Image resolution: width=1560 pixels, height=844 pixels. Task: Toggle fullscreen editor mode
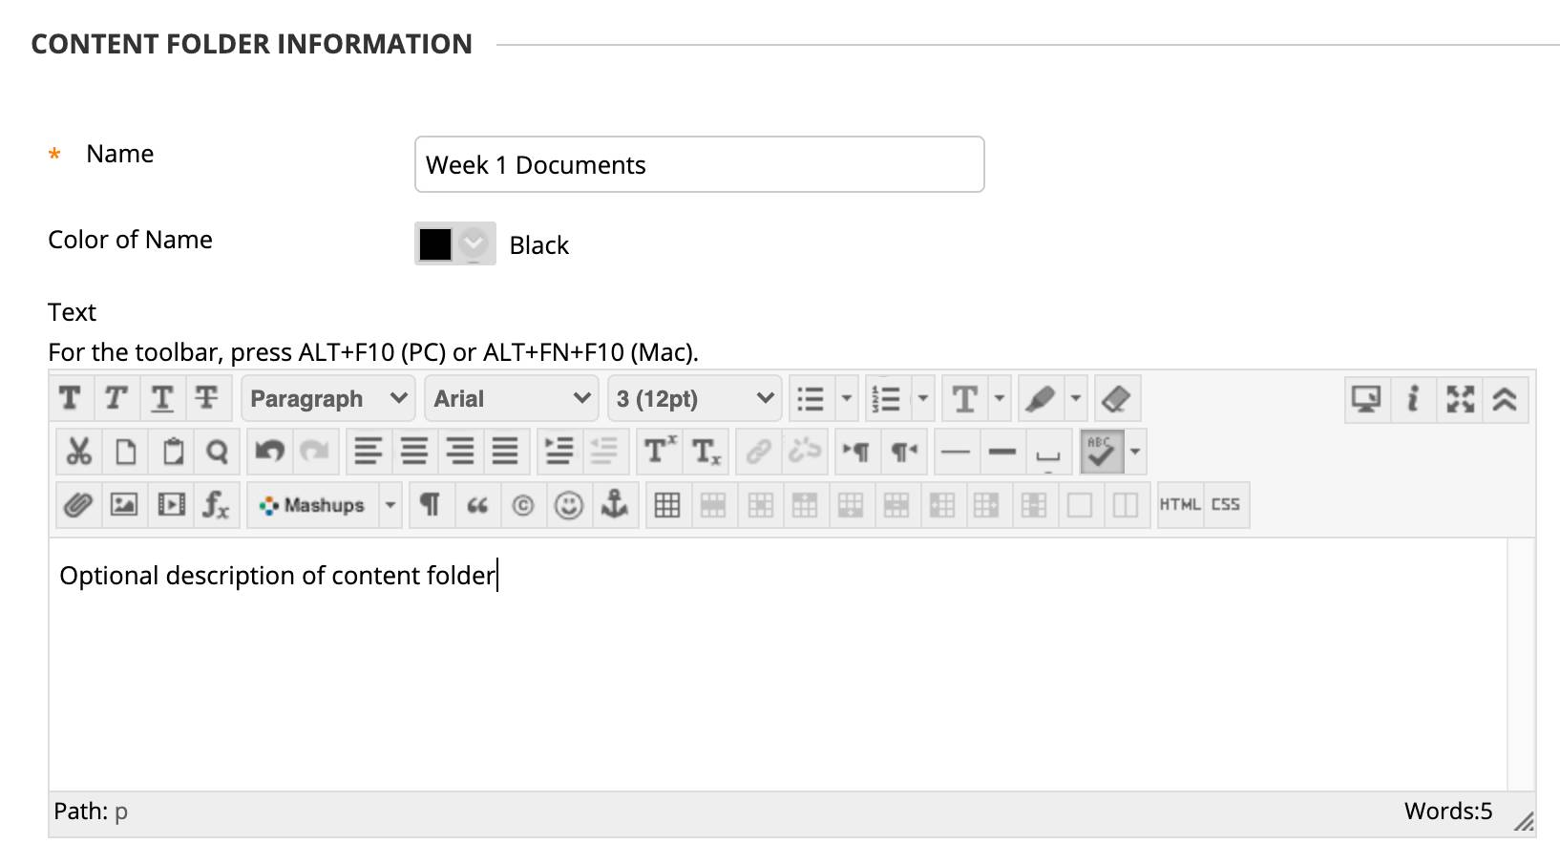pos(1459,398)
